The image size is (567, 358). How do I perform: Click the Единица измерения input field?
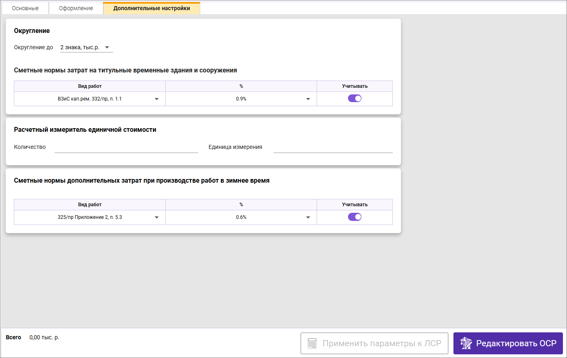coord(333,147)
